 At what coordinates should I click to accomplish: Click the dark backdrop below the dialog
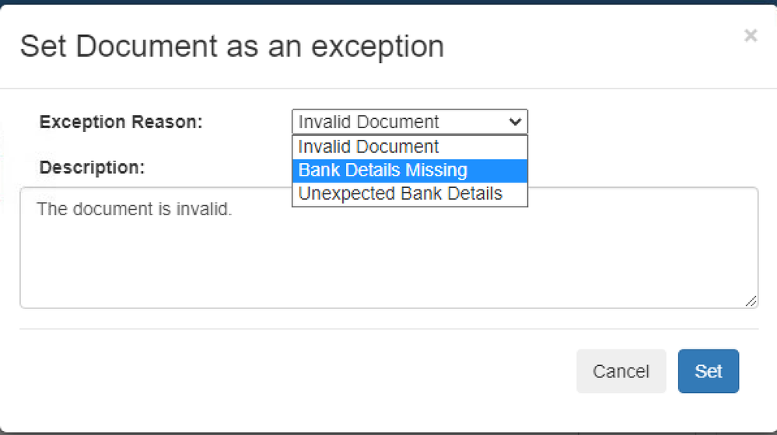pyautogui.click(x=389, y=433)
